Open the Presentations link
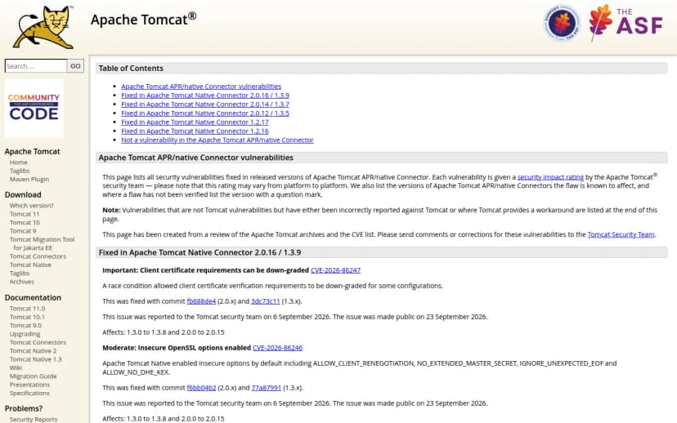This screenshot has height=423, width=677. click(29, 384)
